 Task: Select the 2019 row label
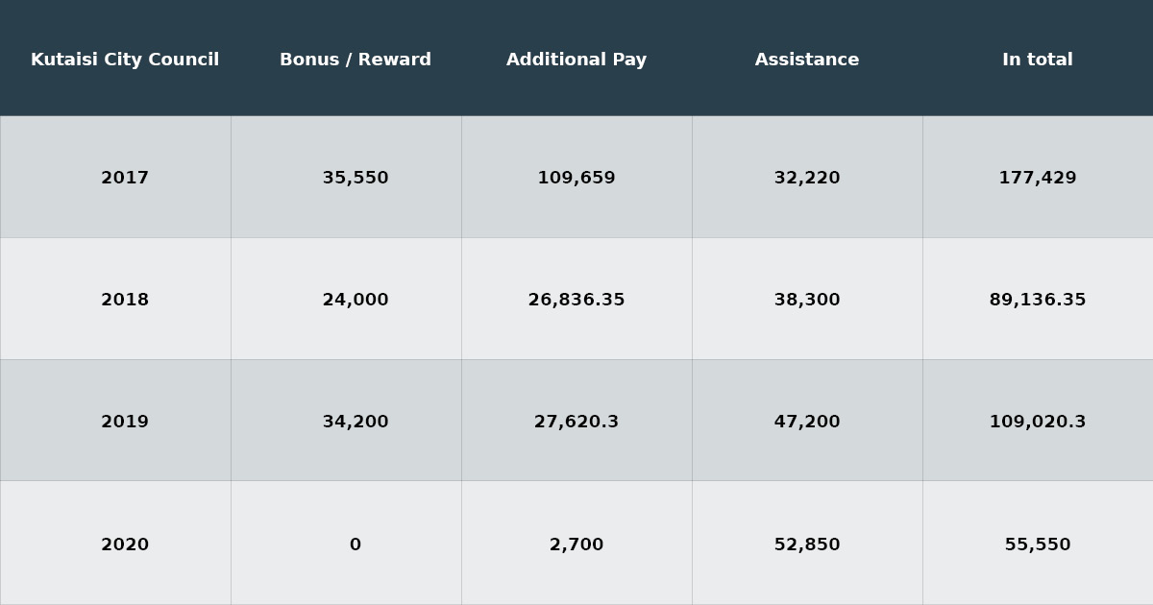click(x=125, y=422)
